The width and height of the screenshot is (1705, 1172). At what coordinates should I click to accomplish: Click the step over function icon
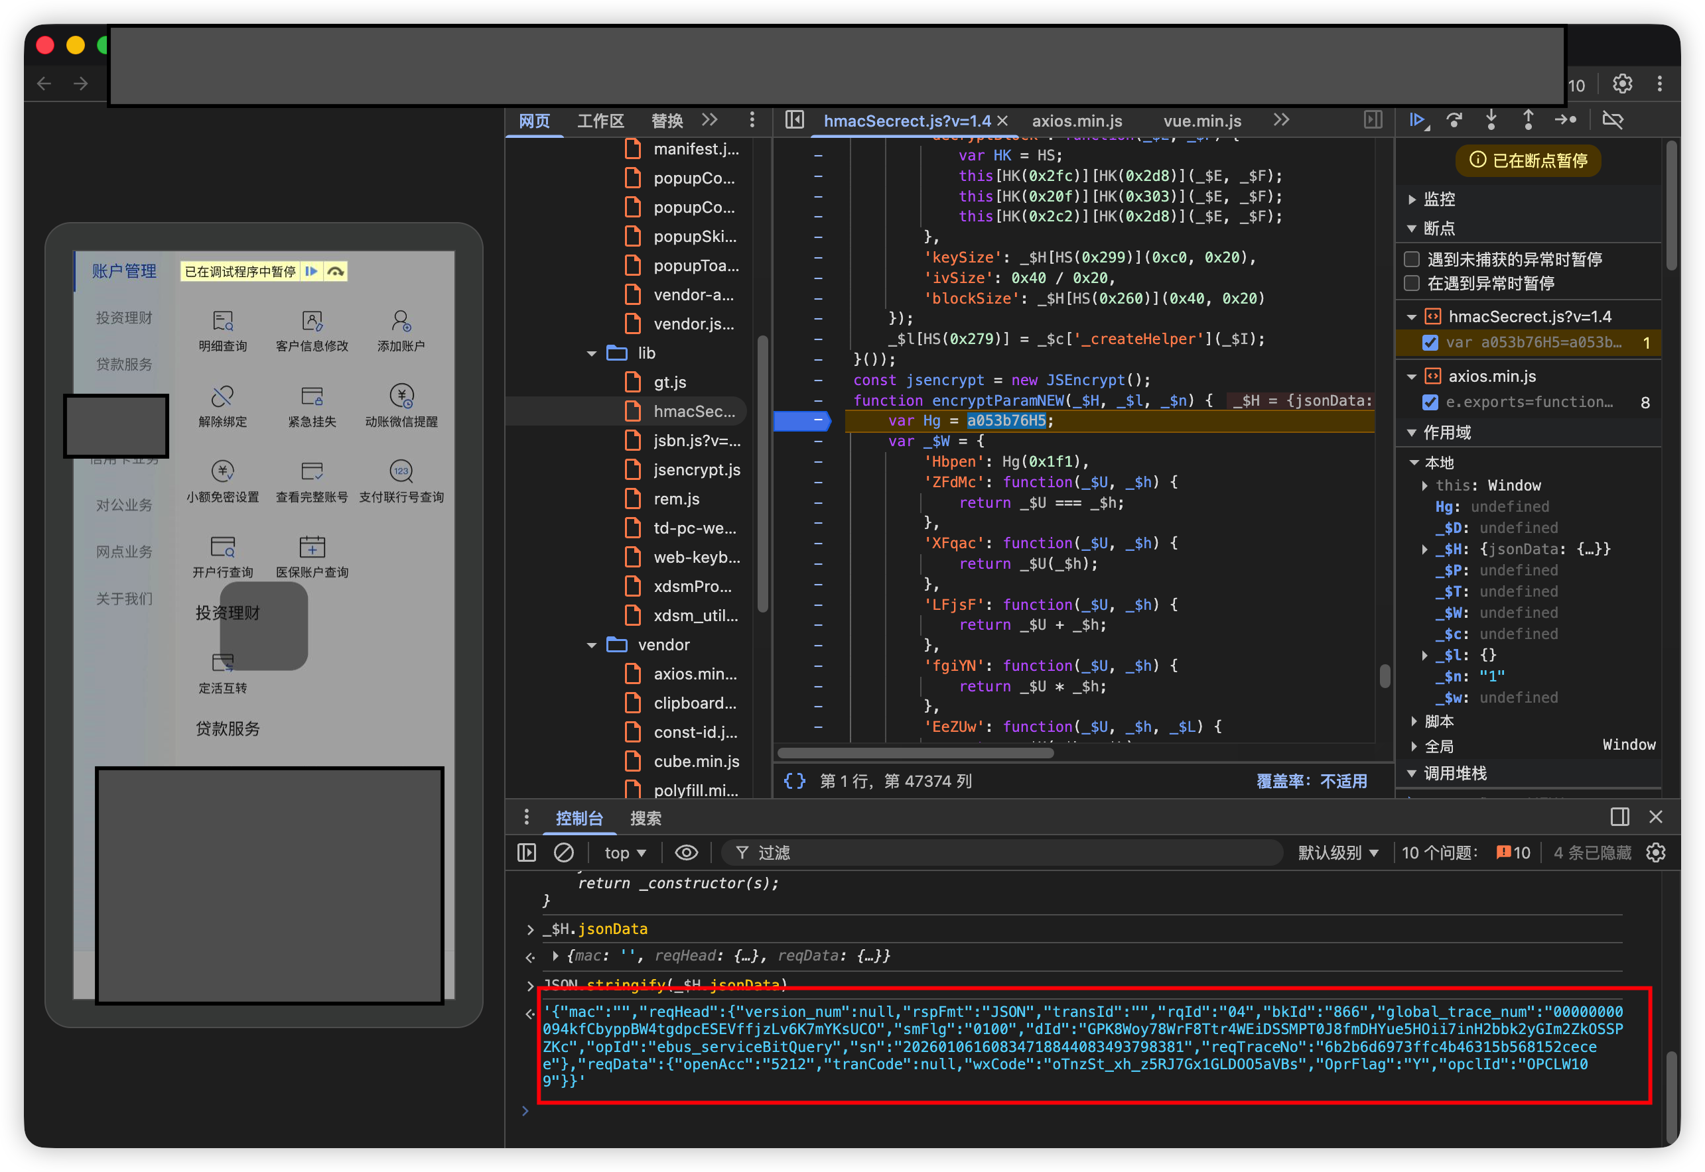click(1454, 120)
